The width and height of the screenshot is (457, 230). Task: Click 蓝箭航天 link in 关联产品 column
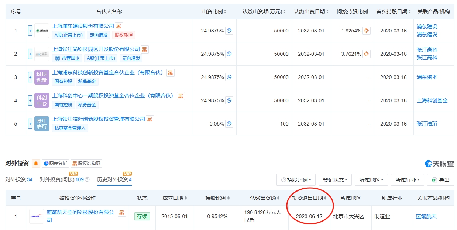(426, 216)
